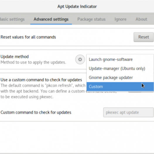The width and height of the screenshot is (154, 154).
Task: Click the 'Reset values for all commands' label
Action: tap(28, 37)
